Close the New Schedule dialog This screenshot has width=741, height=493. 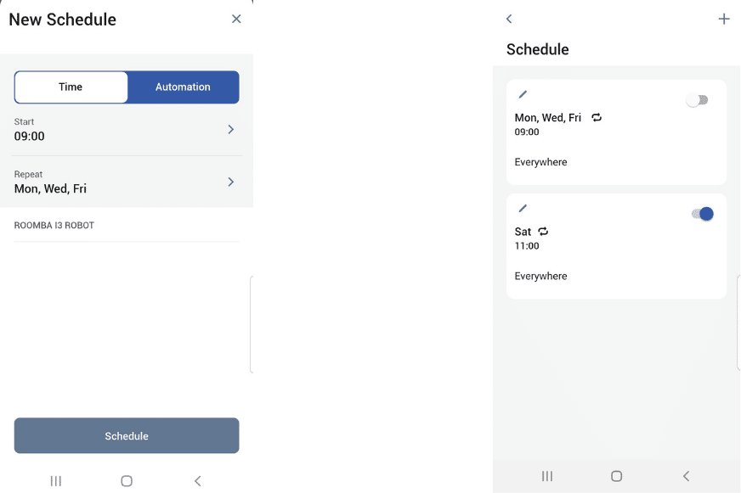(236, 19)
